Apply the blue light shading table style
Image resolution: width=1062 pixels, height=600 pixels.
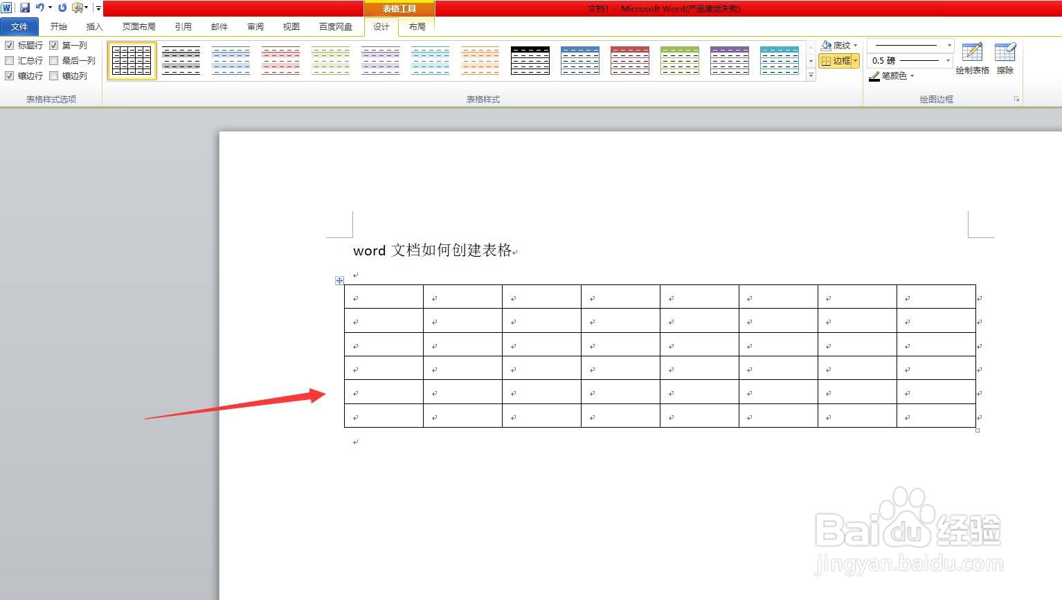[231, 61]
